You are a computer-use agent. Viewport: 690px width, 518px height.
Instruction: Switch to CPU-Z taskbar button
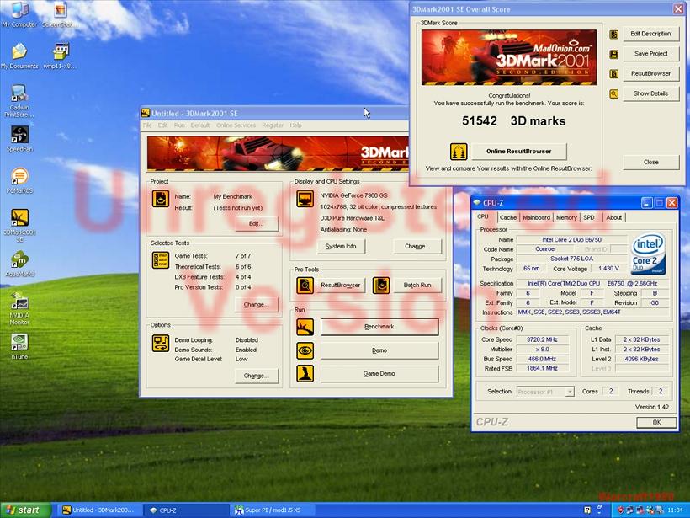point(185,510)
